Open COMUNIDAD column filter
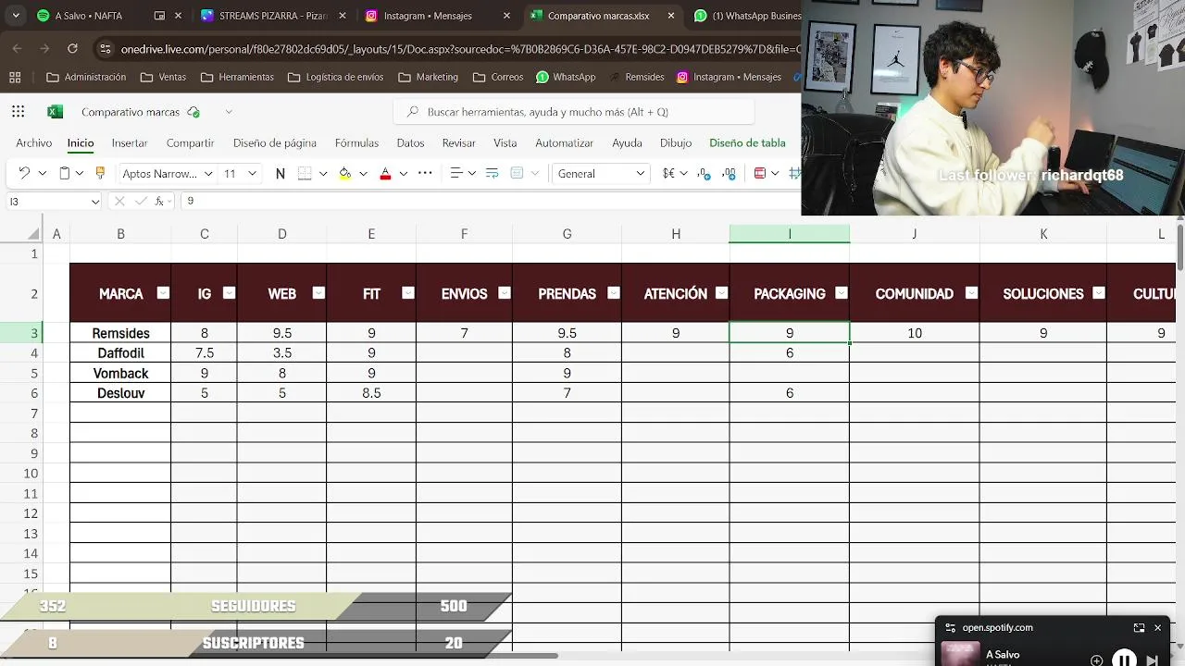The width and height of the screenshot is (1185, 666). point(971,293)
